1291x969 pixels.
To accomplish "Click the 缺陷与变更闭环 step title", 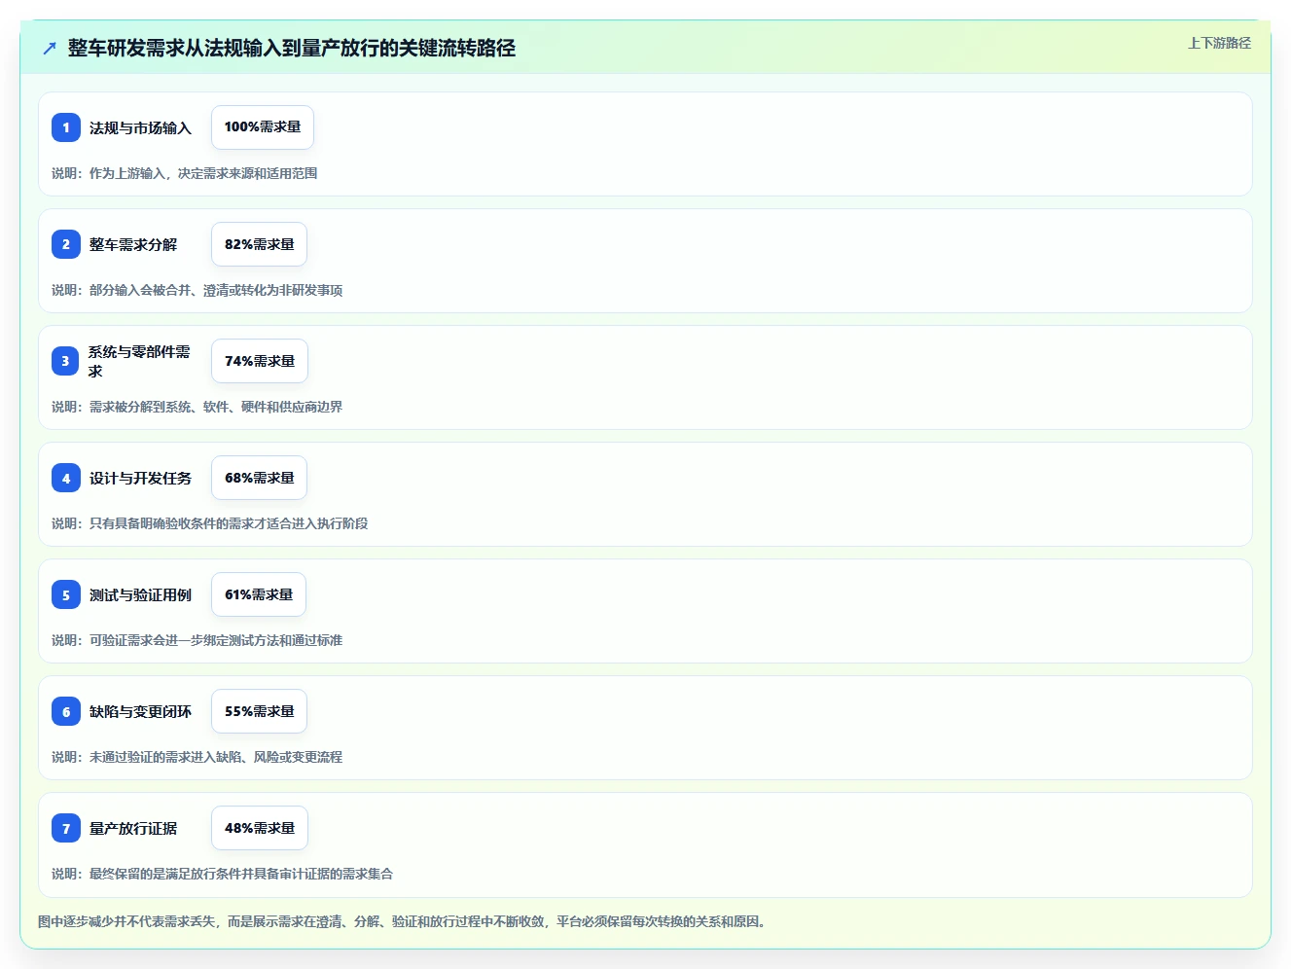I will (x=140, y=711).
